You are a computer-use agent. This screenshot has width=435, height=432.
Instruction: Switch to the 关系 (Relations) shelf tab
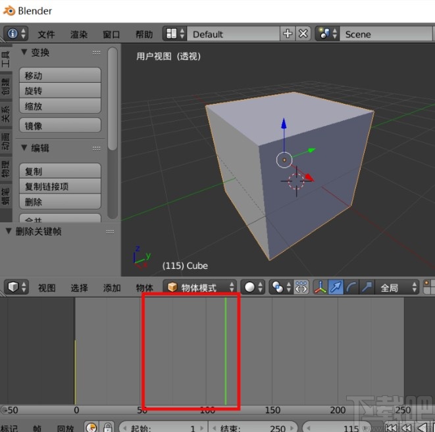point(6,114)
